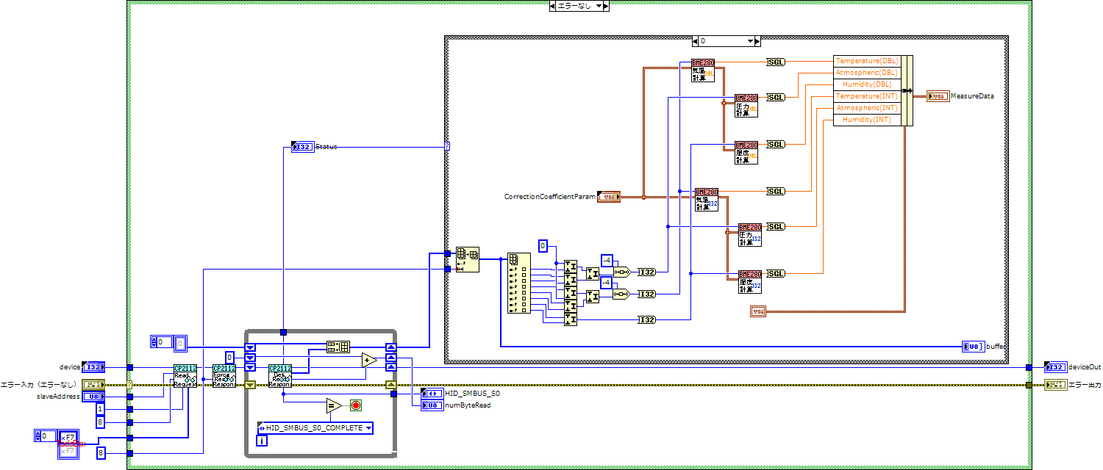
Task: Click the Status I32 indicator terminal
Action: pos(303,147)
